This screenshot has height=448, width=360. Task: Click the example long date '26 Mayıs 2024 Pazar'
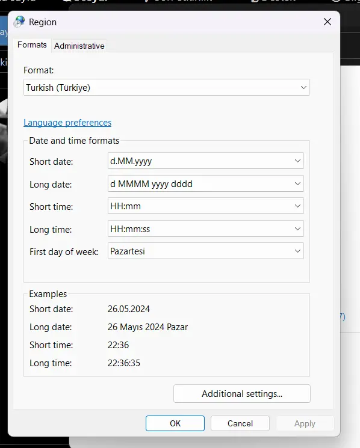click(x=148, y=327)
